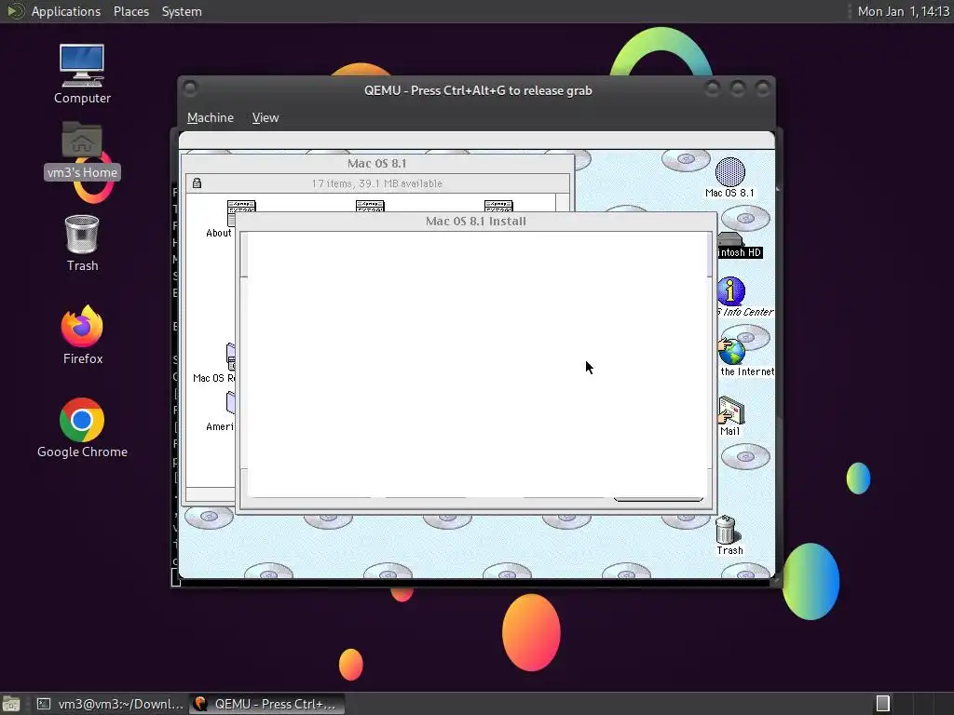Open the Linux desktop Trash icon
954x715 pixels.
tap(82, 243)
